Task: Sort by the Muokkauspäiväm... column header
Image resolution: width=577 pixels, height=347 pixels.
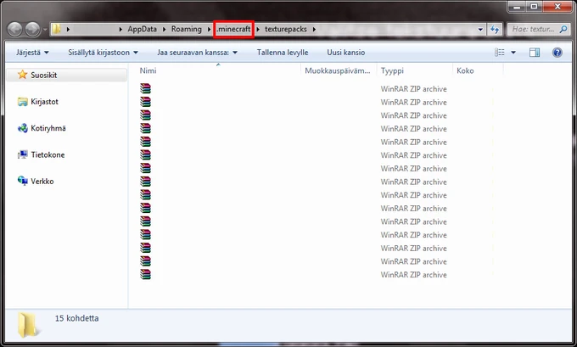Action: [x=339, y=70]
